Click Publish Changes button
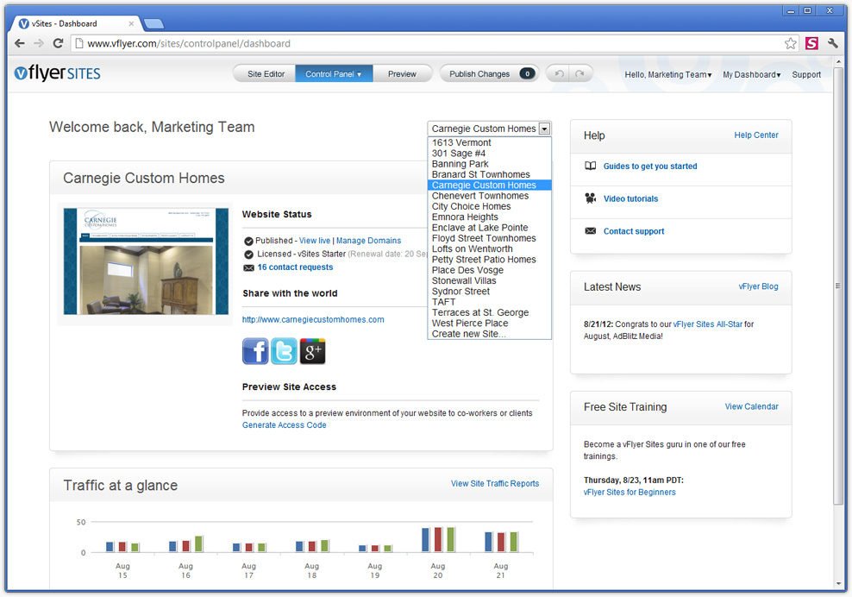Image resolution: width=852 pixels, height=597 pixels. click(489, 74)
